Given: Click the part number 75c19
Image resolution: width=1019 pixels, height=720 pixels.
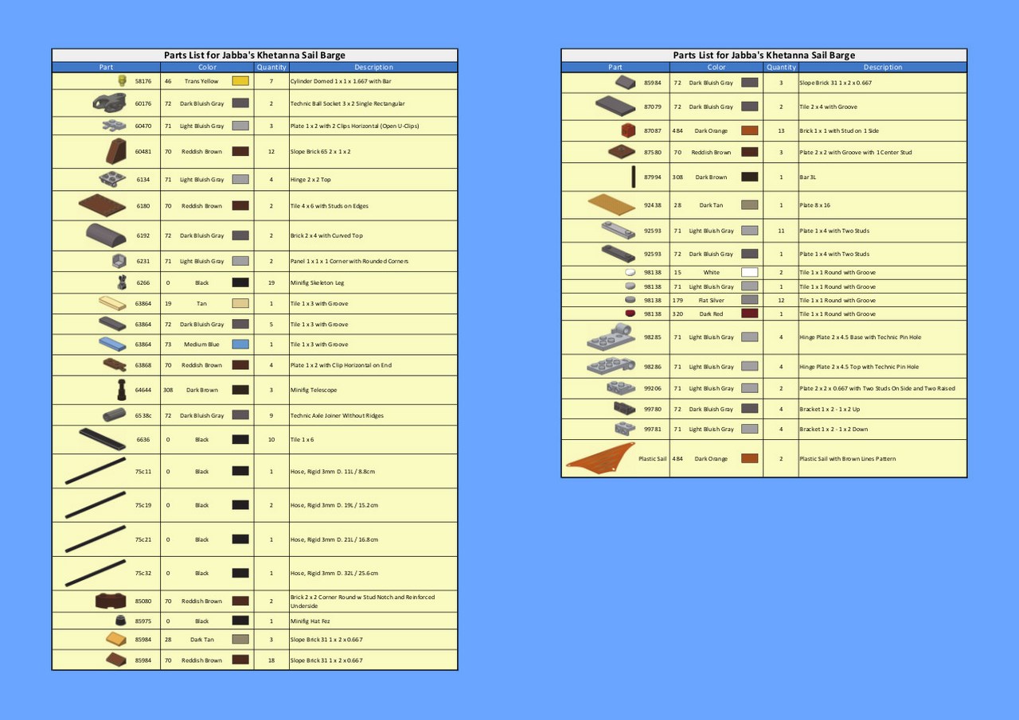Looking at the screenshot, I should pyautogui.click(x=143, y=505).
